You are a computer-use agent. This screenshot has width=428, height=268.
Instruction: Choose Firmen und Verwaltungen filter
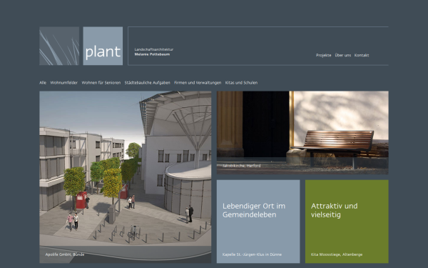198,83
